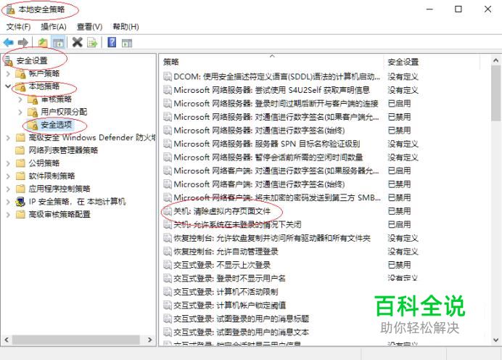Expand 高级安全 Windows Defender 防火墙 node
Image resolution: width=502 pixels, height=360 pixels.
[8, 138]
